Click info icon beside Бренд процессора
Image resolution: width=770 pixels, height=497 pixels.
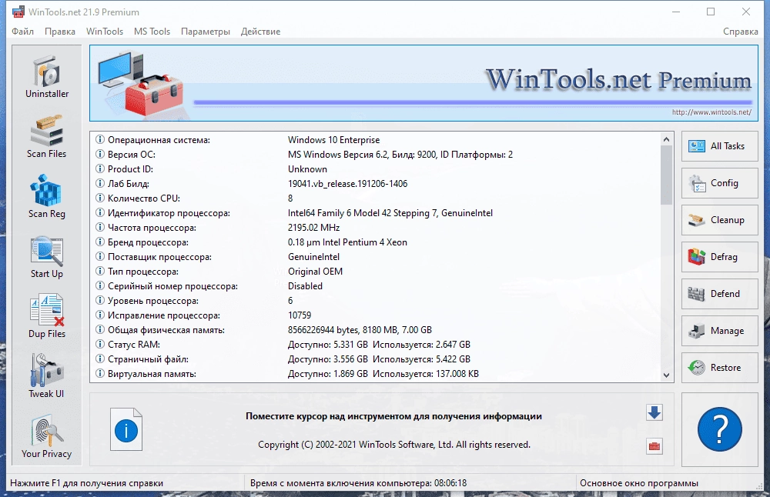point(99,242)
